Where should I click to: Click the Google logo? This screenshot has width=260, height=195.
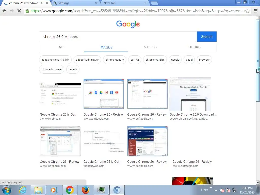128,24
